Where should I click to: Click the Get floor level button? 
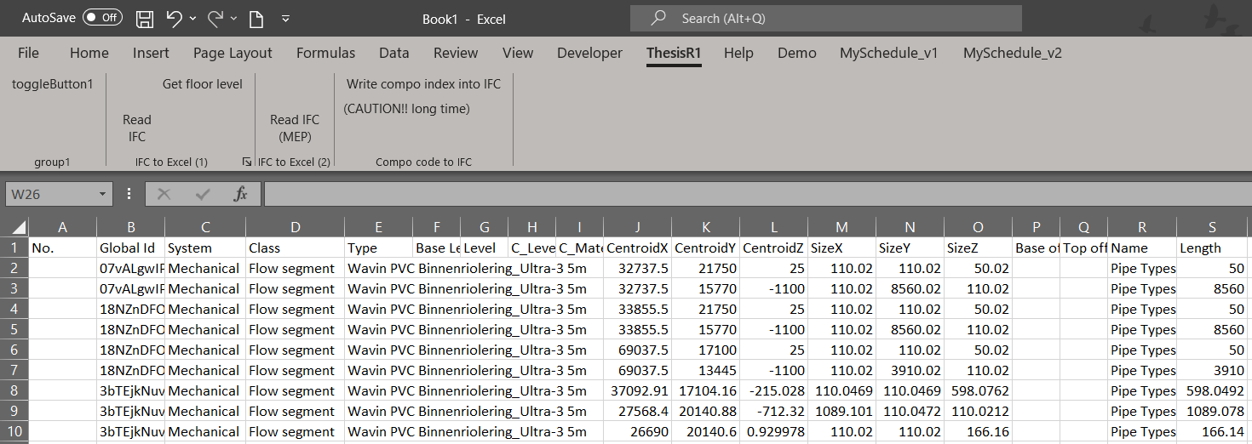click(203, 83)
